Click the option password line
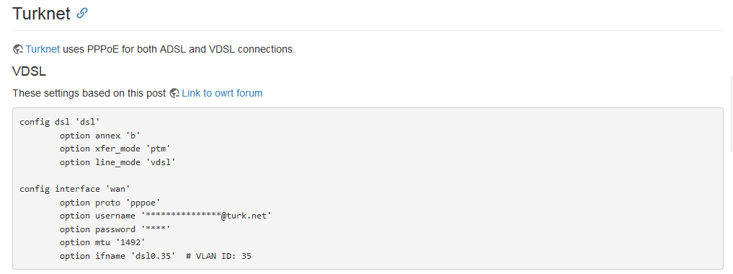The height and width of the screenshot is (274, 733). point(115,229)
